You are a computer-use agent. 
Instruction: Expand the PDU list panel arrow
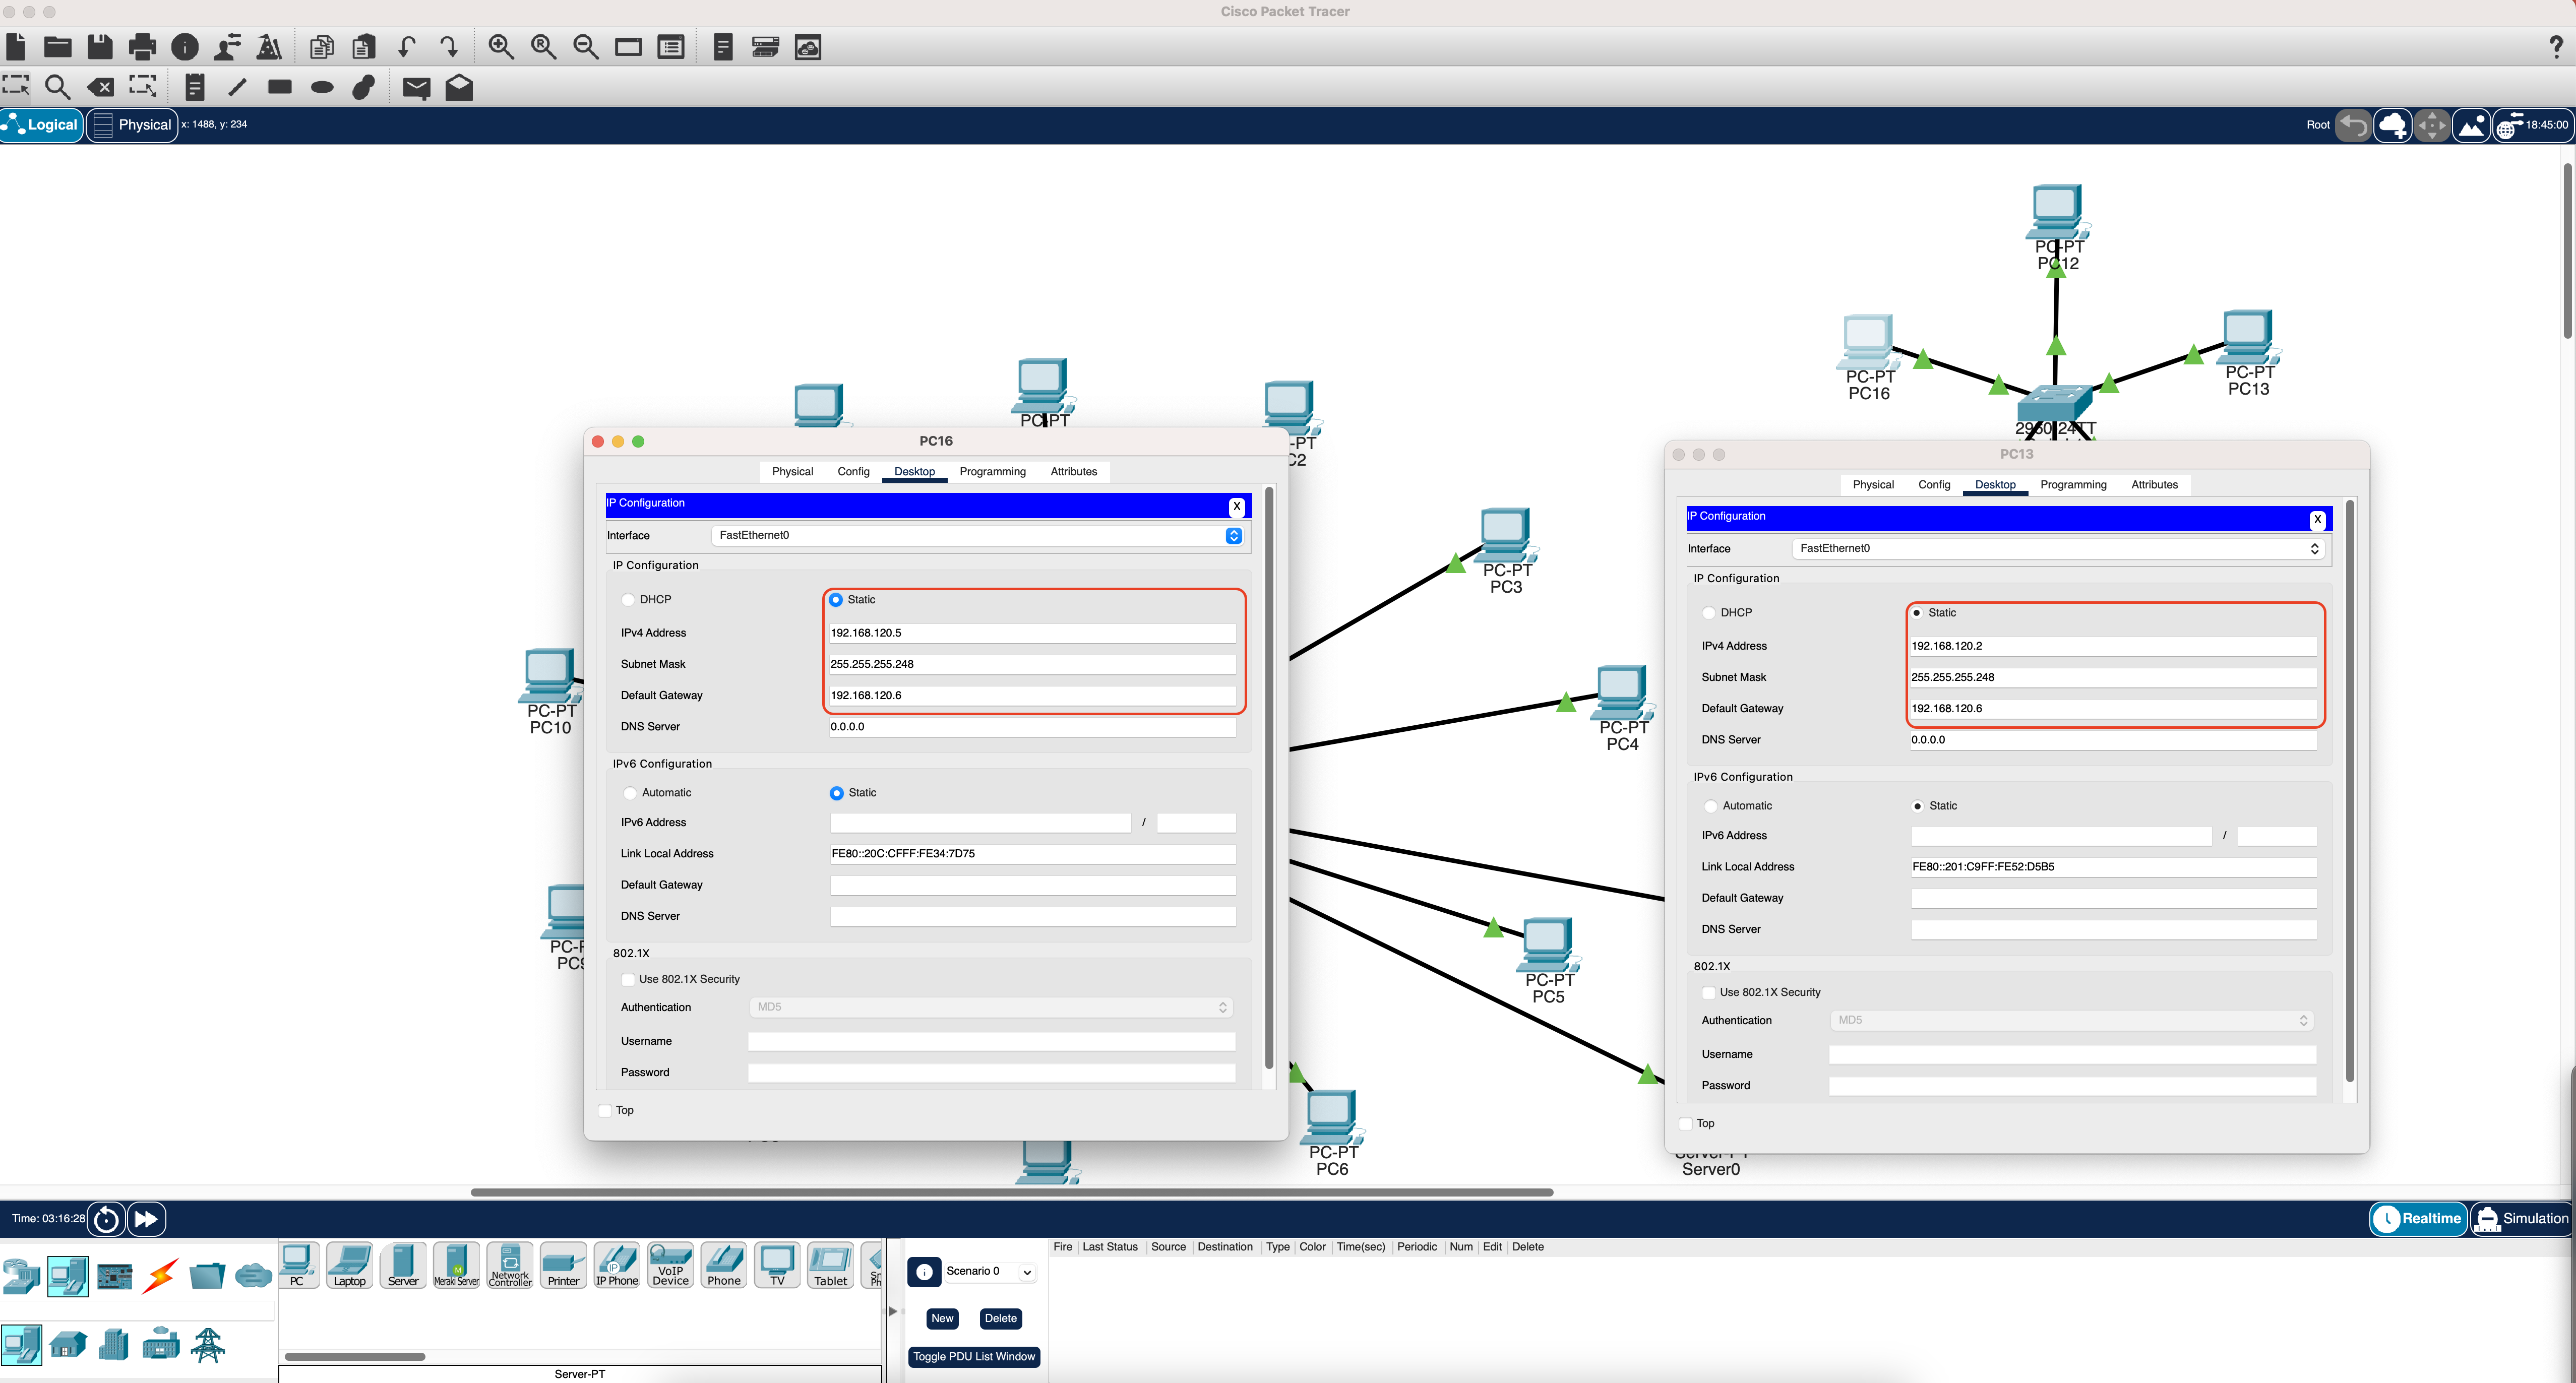pyautogui.click(x=893, y=1311)
